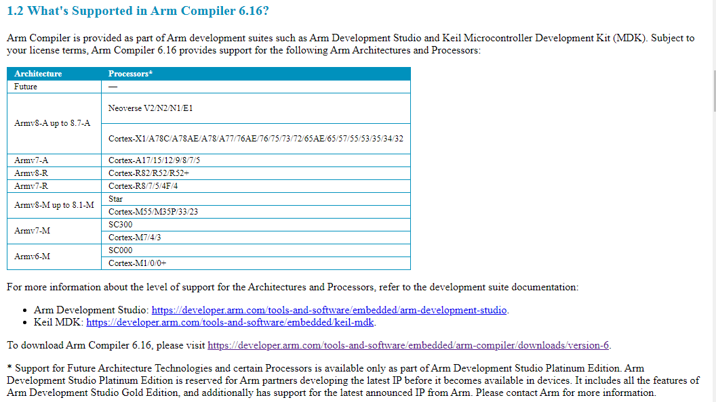
Task: Click the vertical scrollbar thumb
Action: click(x=715, y=91)
